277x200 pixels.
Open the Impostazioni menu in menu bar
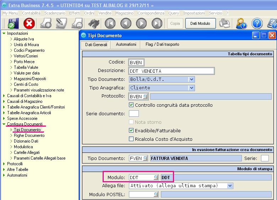coord(194,13)
